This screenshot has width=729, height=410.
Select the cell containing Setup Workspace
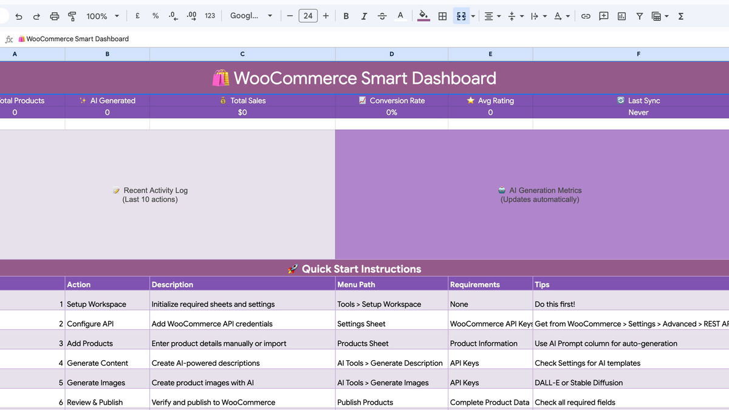tap(107, 304)
